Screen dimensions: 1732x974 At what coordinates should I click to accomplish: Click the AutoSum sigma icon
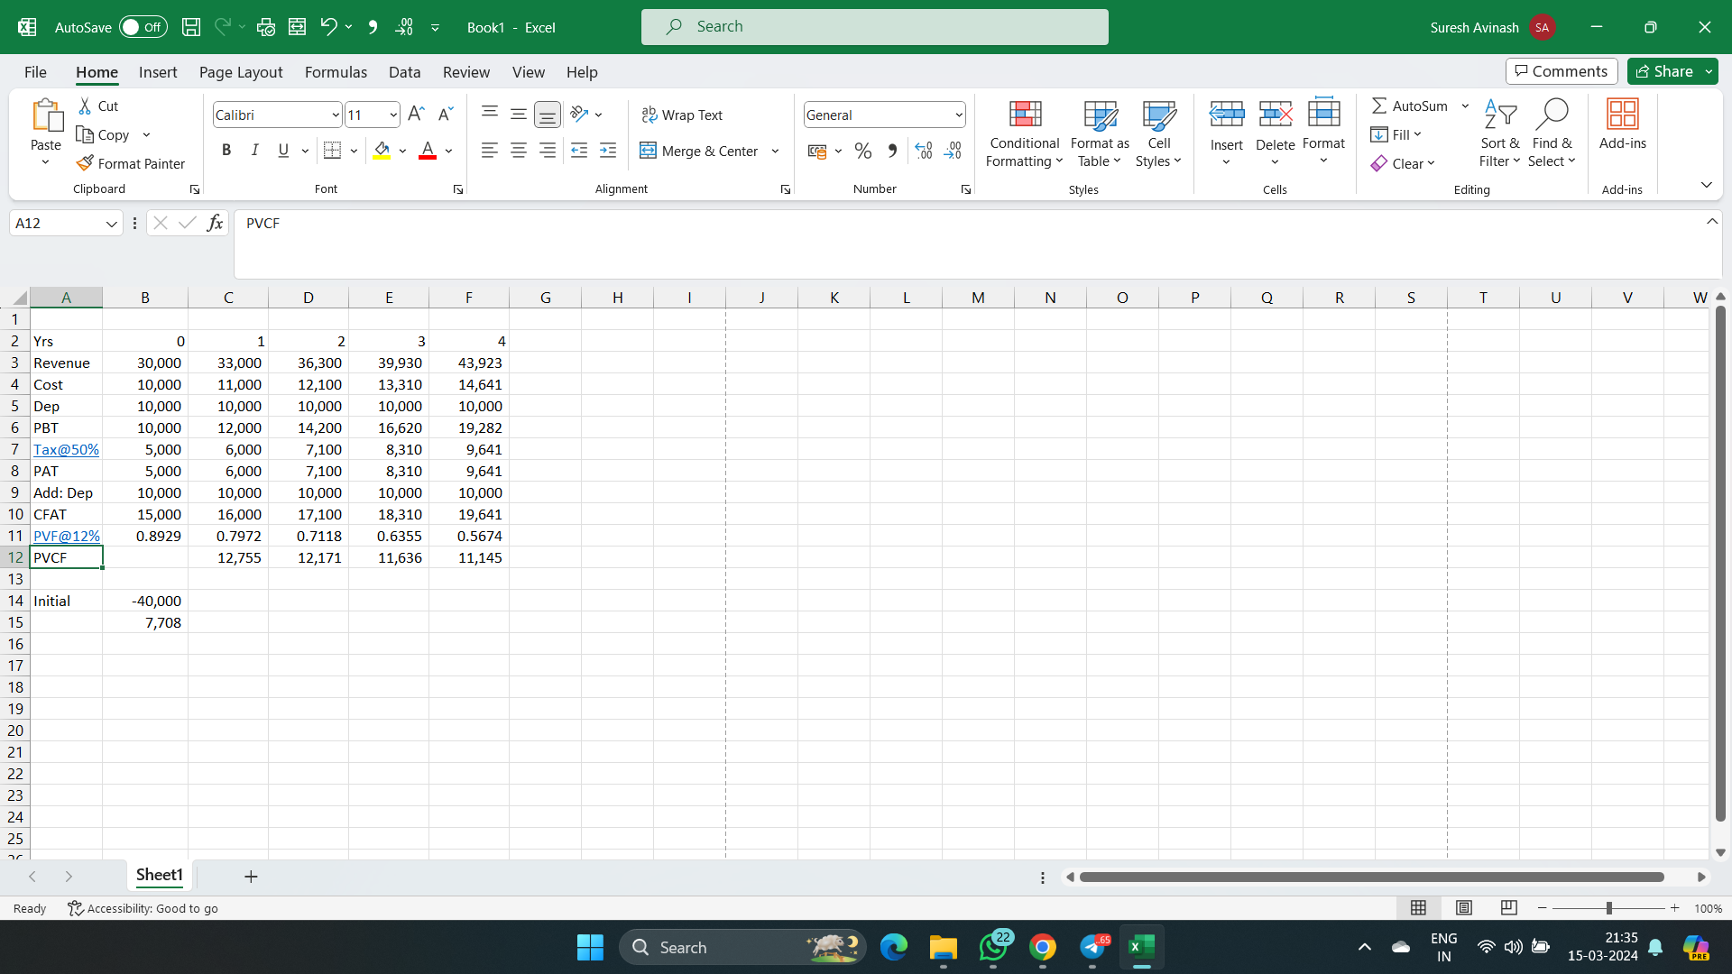tap(1379, 106)
